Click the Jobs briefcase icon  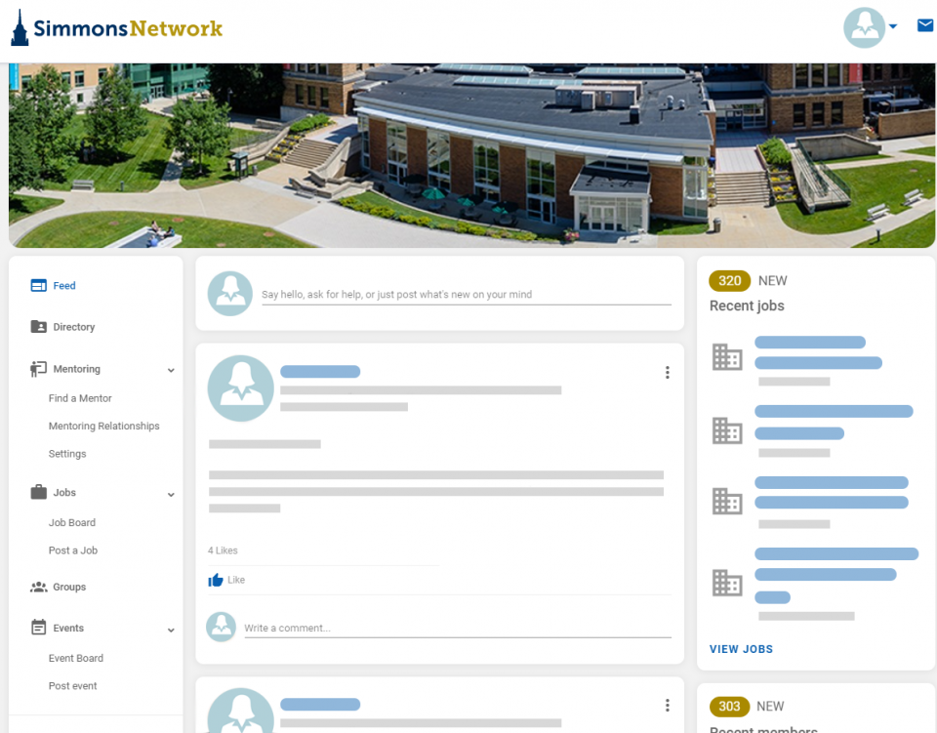tap(39, 493)
